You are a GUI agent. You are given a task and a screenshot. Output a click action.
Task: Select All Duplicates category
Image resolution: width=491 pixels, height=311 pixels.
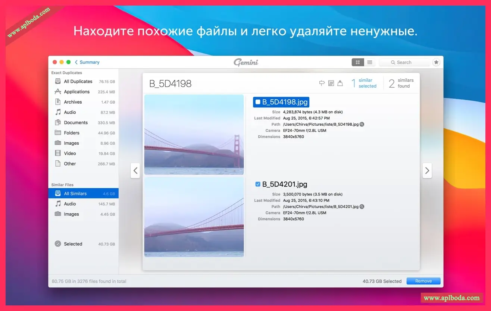pyautogui.click(x=84, y=81)
